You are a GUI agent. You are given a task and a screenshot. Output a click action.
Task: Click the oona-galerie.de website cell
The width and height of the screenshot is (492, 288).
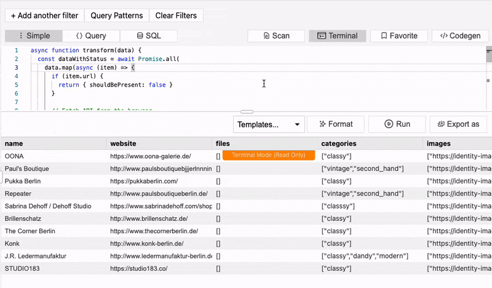tap(159, 156)
